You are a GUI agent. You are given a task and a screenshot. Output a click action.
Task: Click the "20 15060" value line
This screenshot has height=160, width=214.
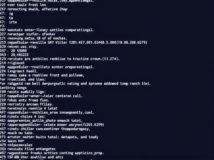(18, 50)
